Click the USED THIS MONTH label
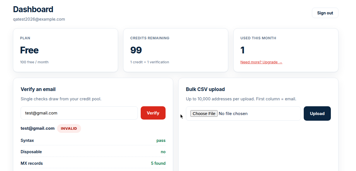The image size is (356, 171). [258, 38]
